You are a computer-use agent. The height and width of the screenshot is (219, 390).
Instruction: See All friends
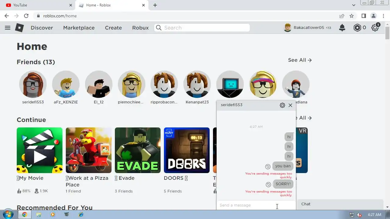click(300, 60)
